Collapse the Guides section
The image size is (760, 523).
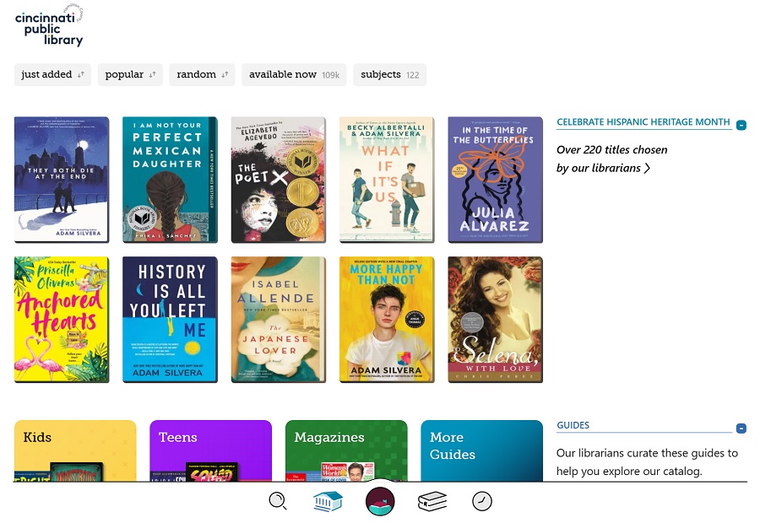[741, 429]
